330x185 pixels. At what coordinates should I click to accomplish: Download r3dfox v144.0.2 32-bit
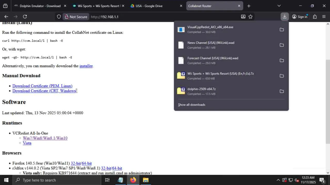[x=106, y=168]
